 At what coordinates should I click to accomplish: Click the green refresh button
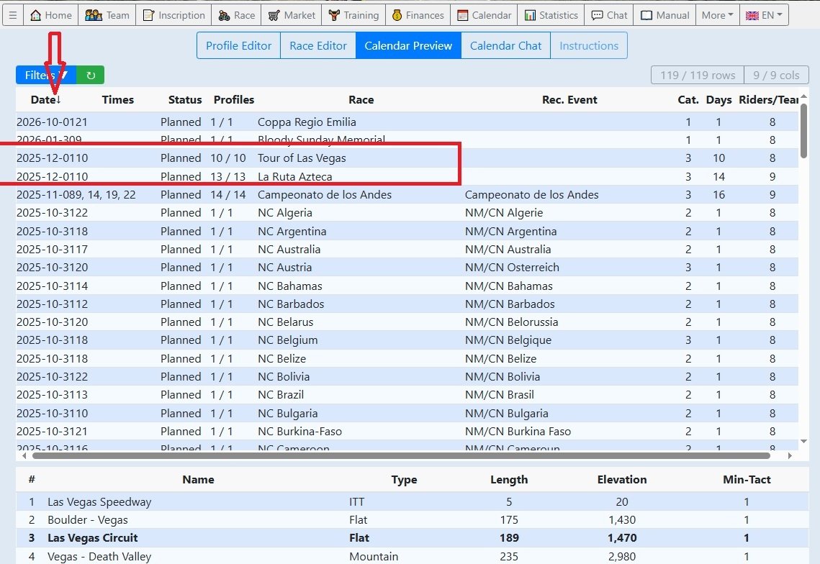(91, 75)
